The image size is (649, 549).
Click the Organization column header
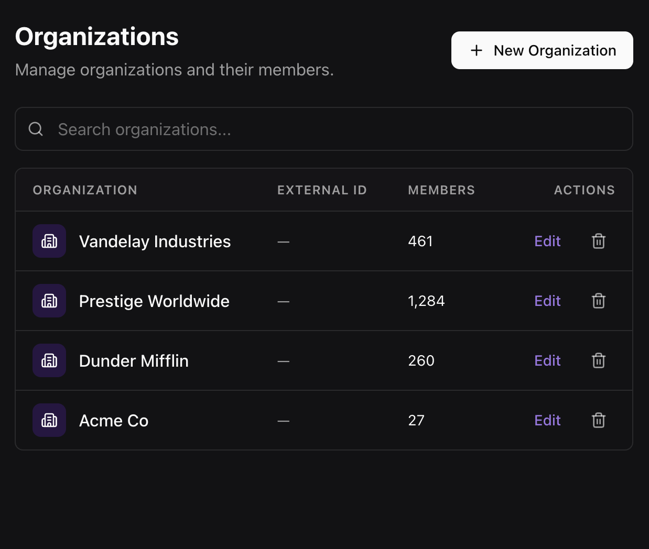point(85,190)
